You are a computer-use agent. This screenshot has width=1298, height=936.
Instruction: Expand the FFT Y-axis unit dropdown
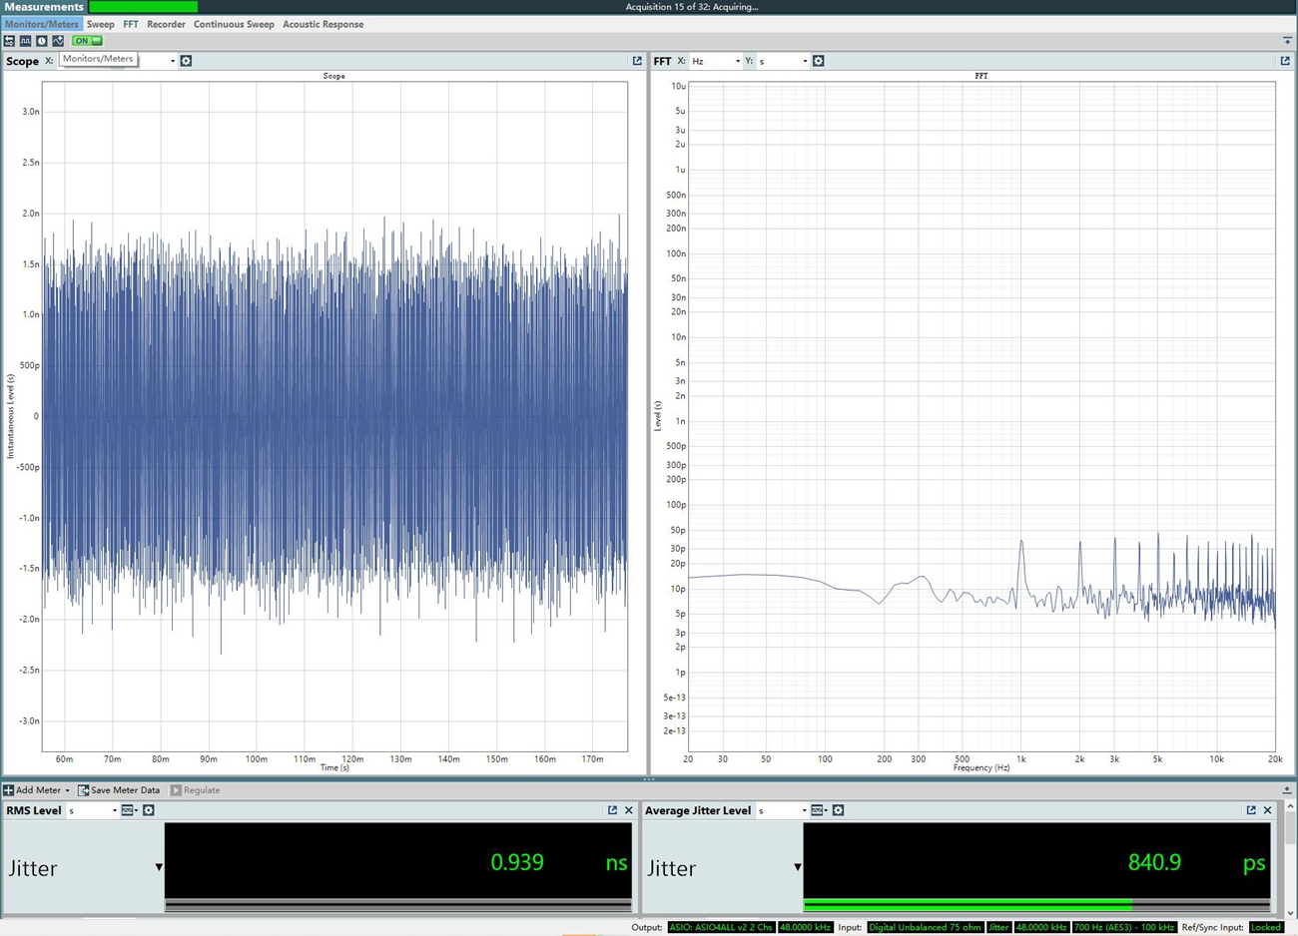[x=783, y=61]
